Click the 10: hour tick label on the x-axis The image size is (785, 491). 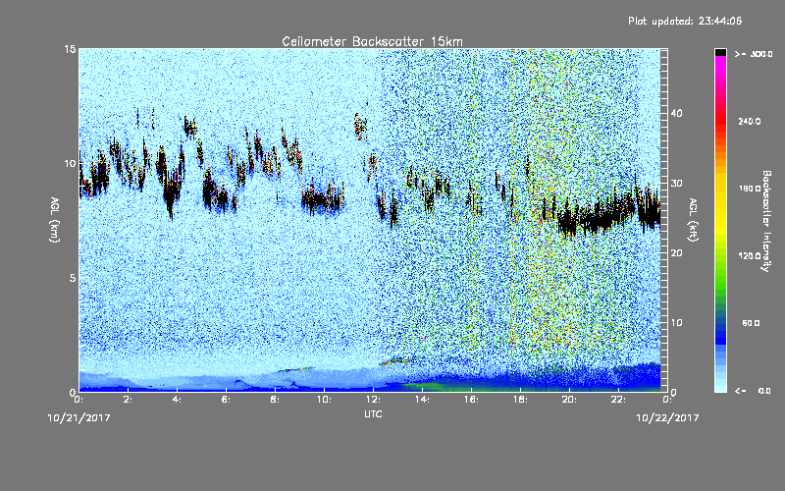324,400
